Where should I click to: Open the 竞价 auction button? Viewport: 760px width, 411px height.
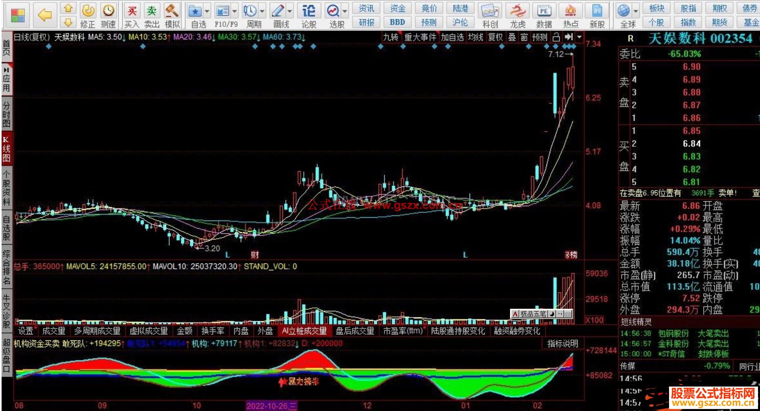click(x=429, y=8)
